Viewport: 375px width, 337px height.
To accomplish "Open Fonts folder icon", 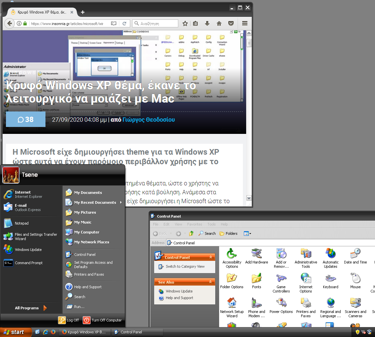I will [257, 281].
